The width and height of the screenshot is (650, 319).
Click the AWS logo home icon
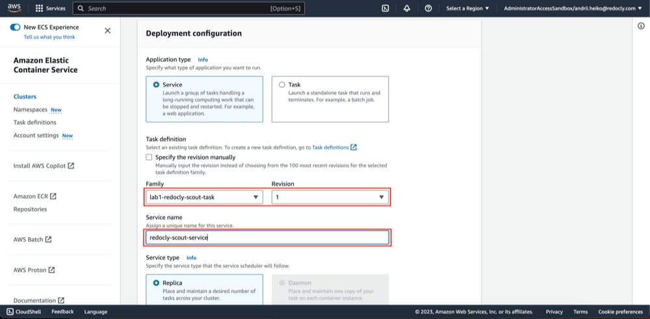pyautogui.click(x=15, y=8)
